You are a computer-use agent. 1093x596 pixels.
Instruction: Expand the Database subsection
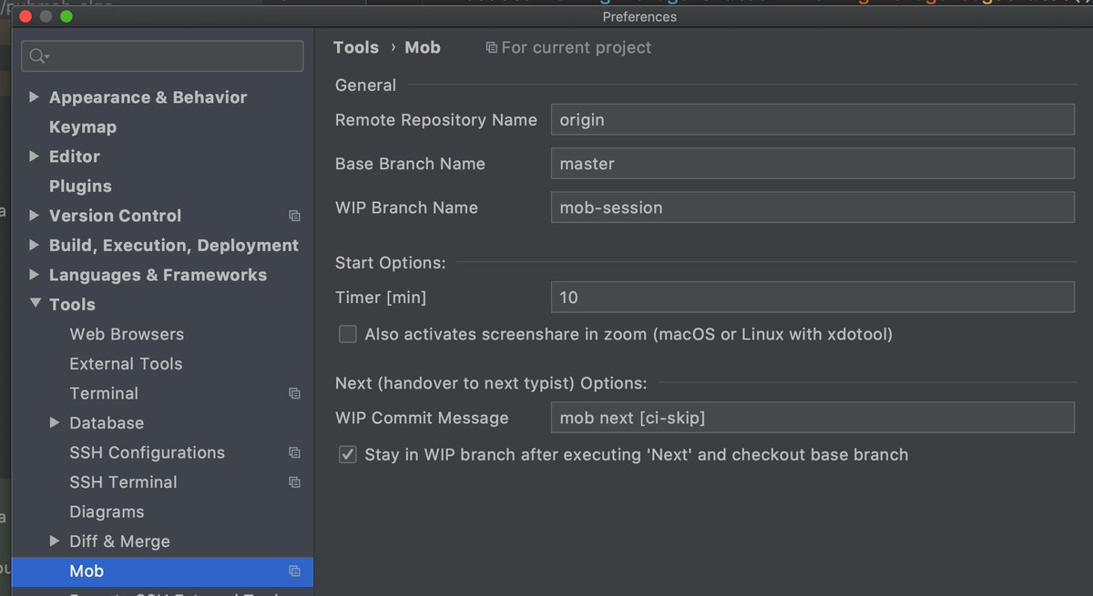point(55,423)
